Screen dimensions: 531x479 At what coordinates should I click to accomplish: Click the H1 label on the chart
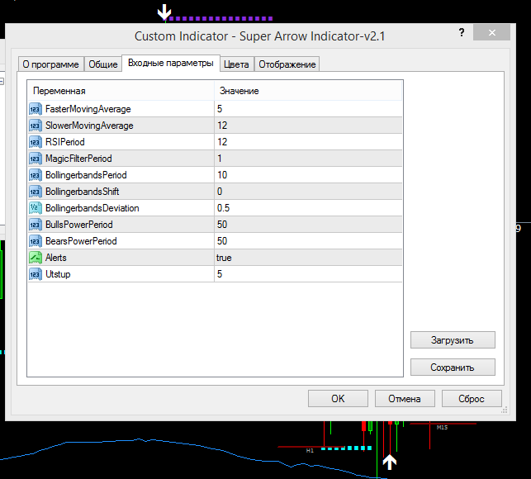310,451
